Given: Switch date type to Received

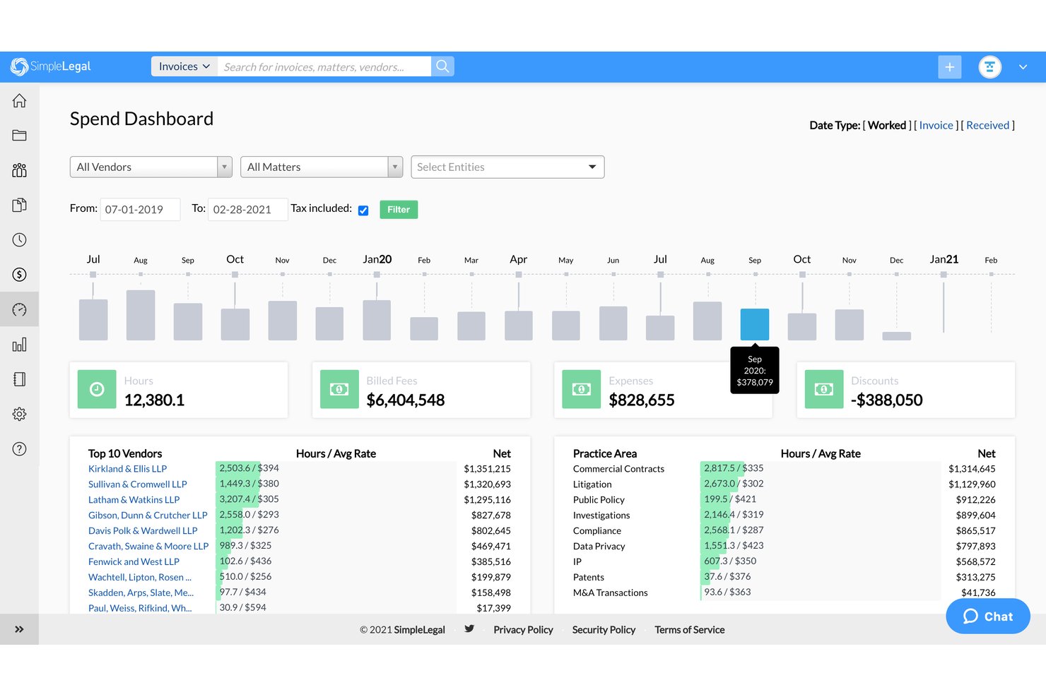Looking at the screenshot, I should pos(987,125).
